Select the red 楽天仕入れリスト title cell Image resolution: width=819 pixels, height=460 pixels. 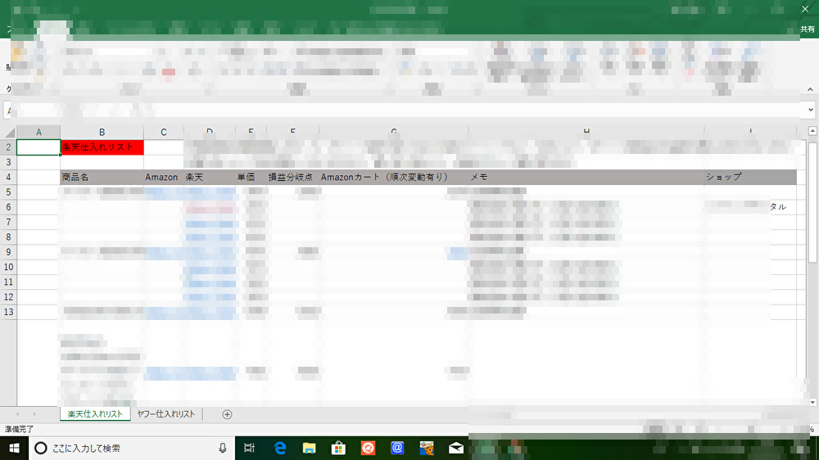click(102, 147)
